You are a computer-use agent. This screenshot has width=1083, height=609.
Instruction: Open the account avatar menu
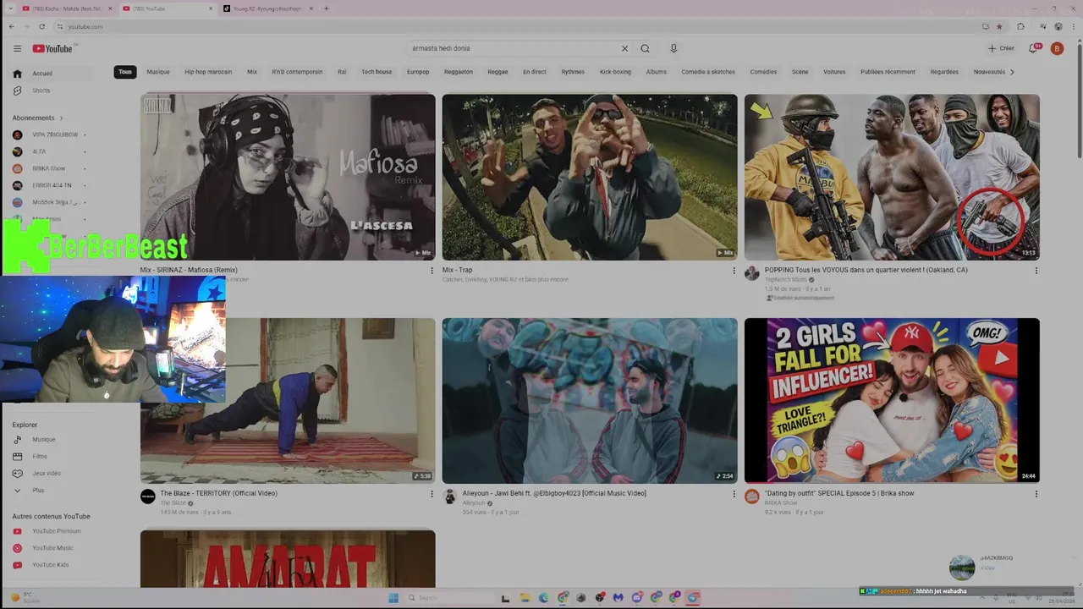pos(1057,48)
